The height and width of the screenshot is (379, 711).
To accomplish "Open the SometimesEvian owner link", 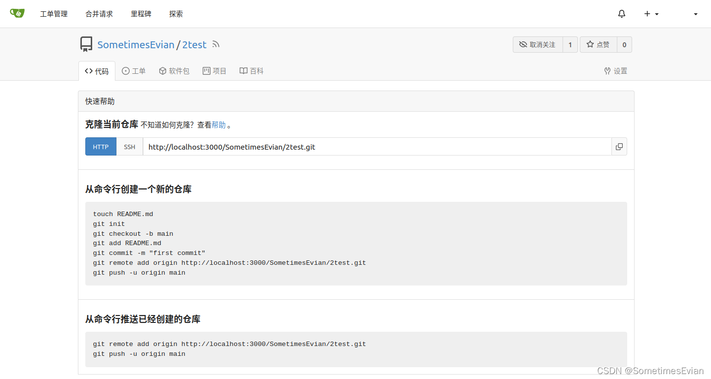I will click(136, 45).
